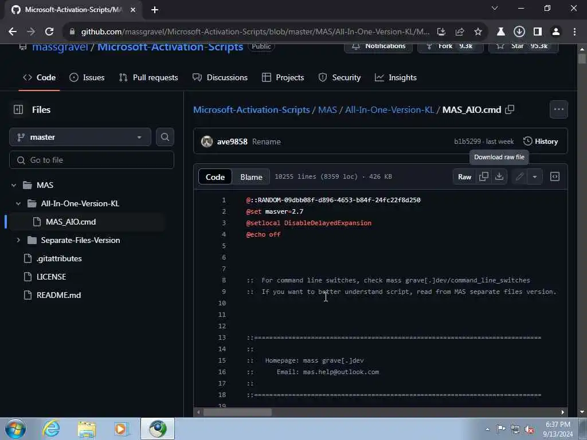This screenshot has width=587, height=440.
Task: Open the LICENSE file
Action: click(51, 277)
